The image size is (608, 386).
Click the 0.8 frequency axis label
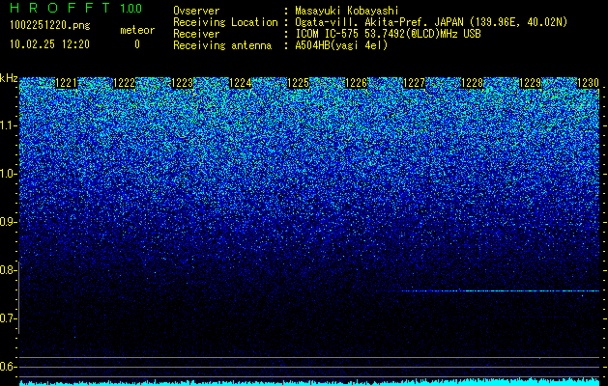[x=8, y=270]
